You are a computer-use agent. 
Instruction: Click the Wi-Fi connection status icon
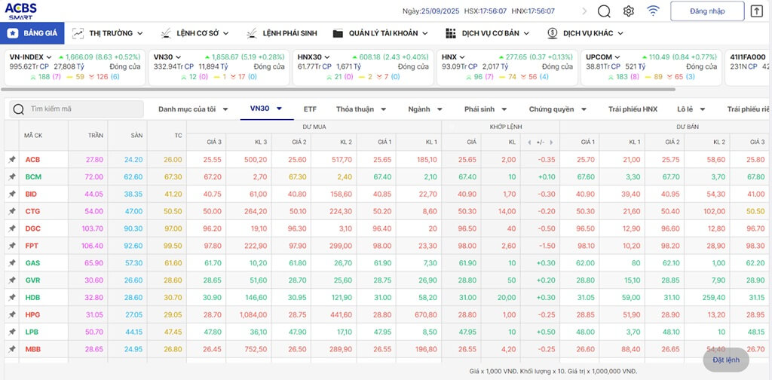pyautogui.click(x=653, y=11)
